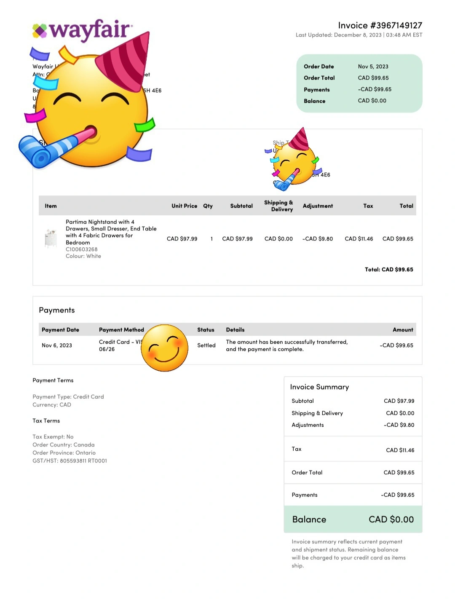Screen dimensions: 455x599
Task: Click the Qty column header
Action: coord(208,206)
